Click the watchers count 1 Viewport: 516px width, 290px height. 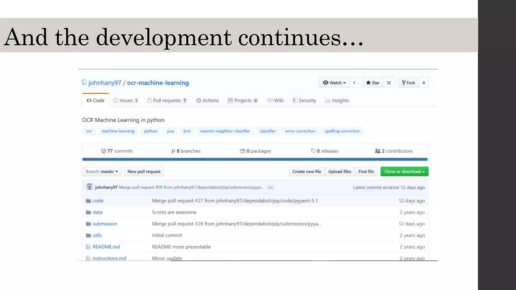tap(354, 83)
